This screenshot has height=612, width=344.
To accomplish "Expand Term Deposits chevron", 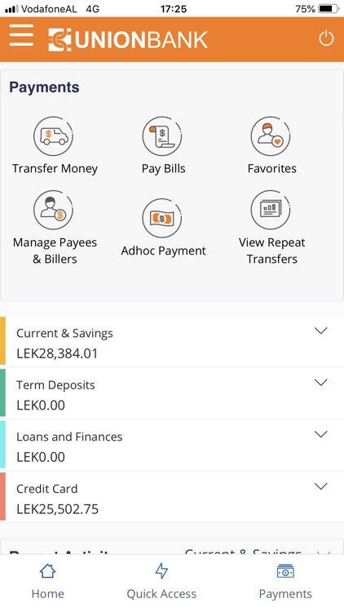I will pyautogui.click(x=320, y=383).
